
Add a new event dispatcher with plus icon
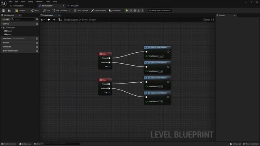pos(37,51)
